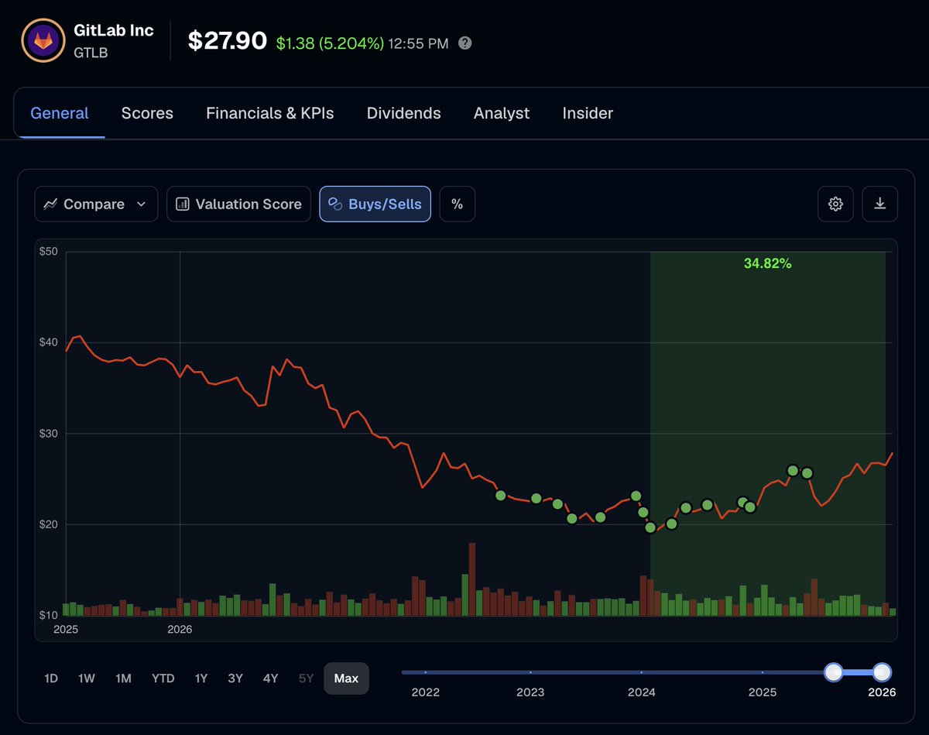Viewport: 929px width, 735px height.
Task: Open the Insider tab
Action: pos(588,113)
